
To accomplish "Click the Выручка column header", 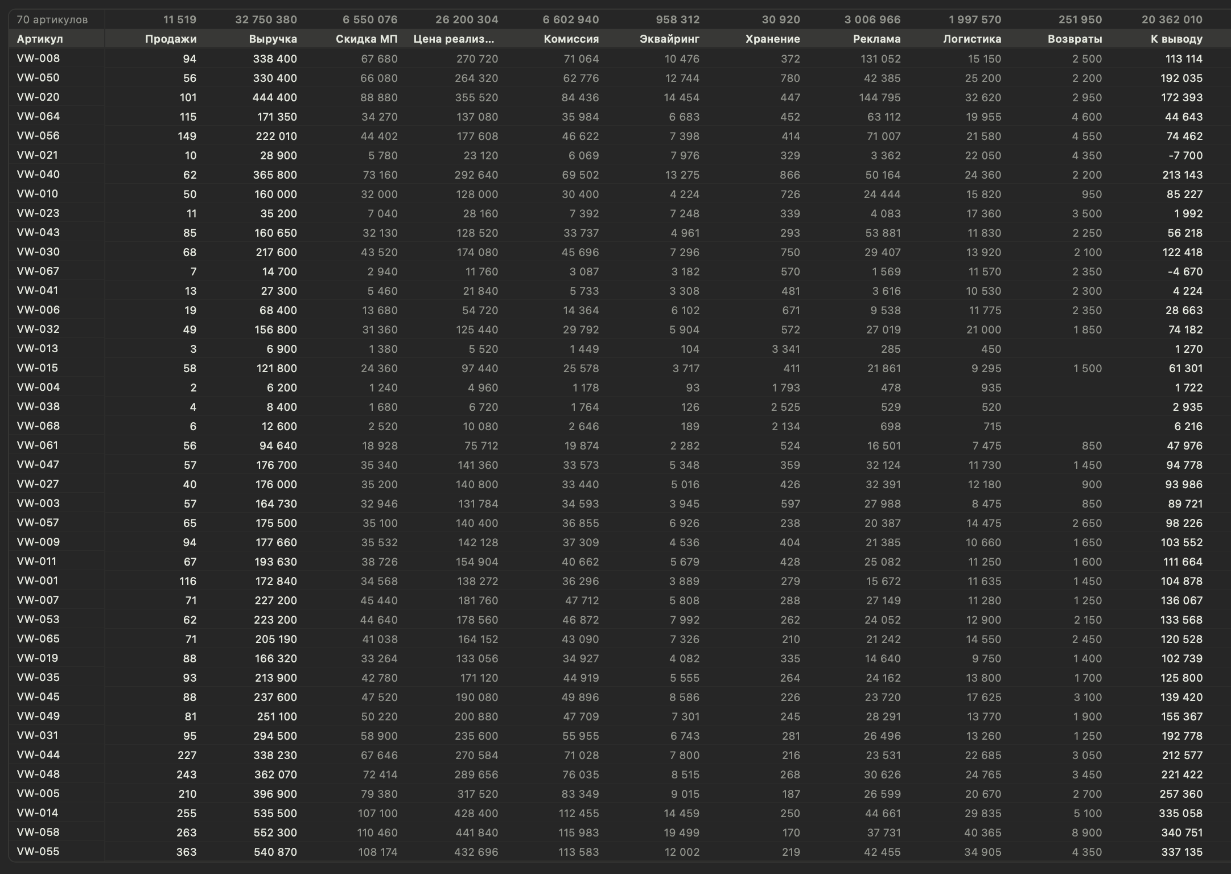I will 273,39.
